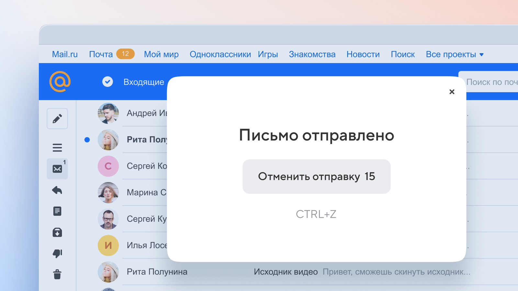The height and width of the screenshot is (291, 518).
Task: Click Марина's avatar photo
Action: click(108, 193)
